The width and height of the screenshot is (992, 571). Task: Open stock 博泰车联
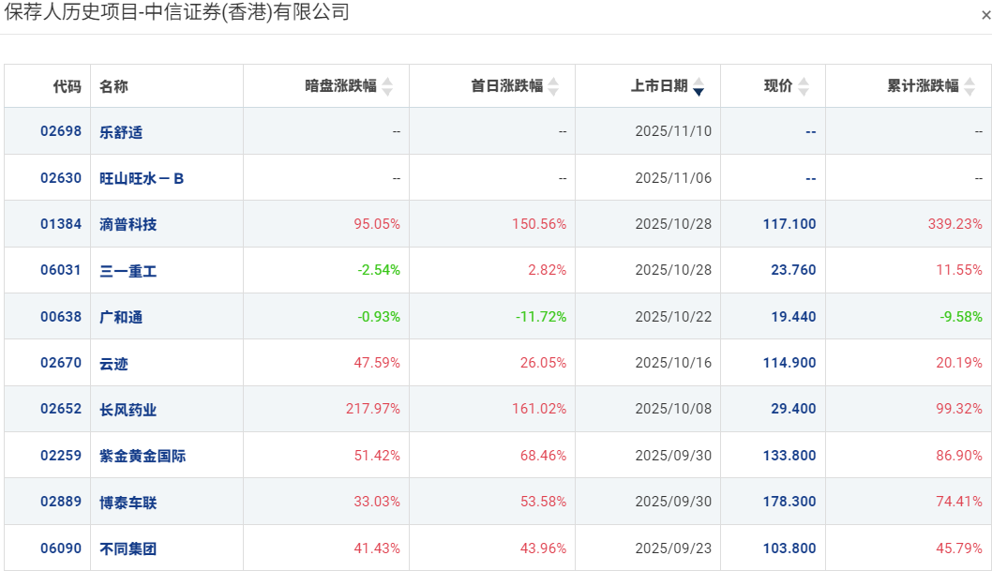128,502
